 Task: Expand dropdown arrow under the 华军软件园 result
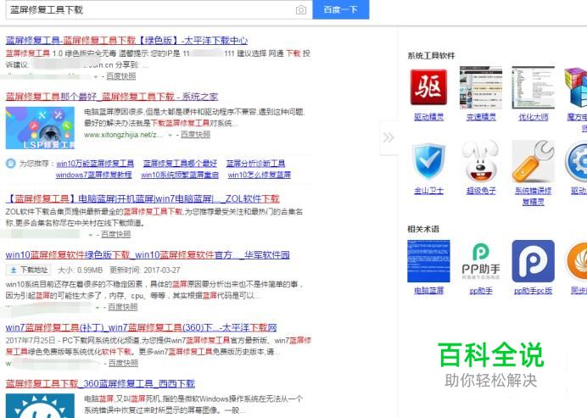pyautogui.click(x=98, y=308)
